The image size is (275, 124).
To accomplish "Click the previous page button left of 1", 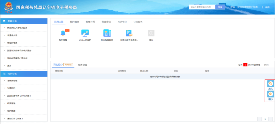I will (x=259, y=119).
